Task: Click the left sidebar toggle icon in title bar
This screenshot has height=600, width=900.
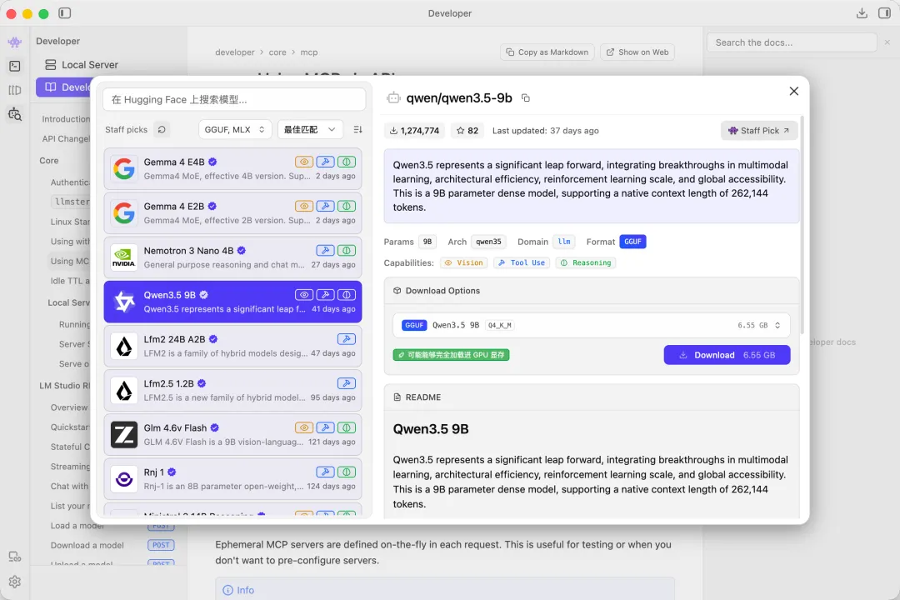Action: 65,12
